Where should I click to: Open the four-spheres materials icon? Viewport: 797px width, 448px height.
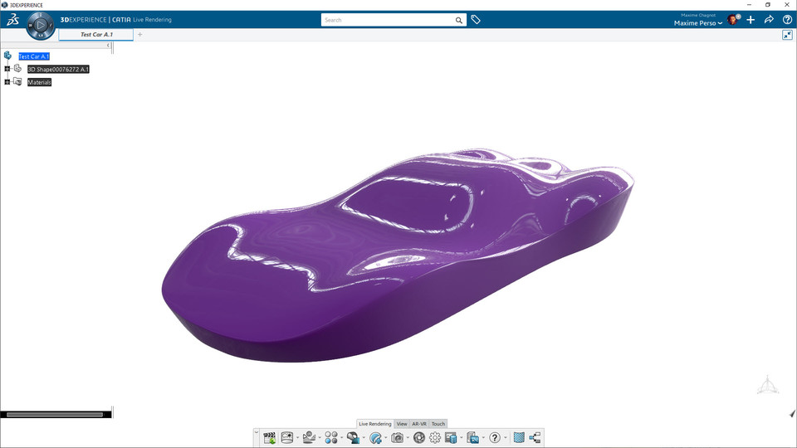pos(331,437)
